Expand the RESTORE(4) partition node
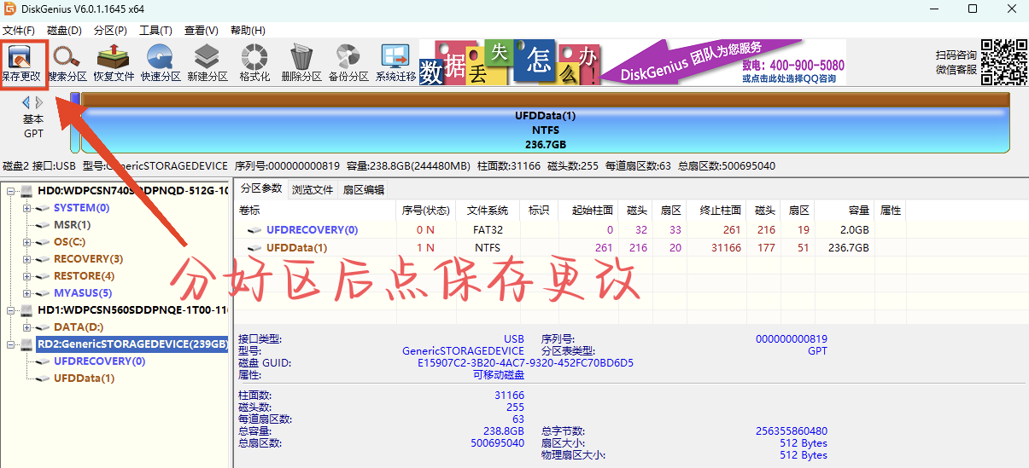Image resolution: width=1029 pixels, height=468 pixels. pos(27,276)
